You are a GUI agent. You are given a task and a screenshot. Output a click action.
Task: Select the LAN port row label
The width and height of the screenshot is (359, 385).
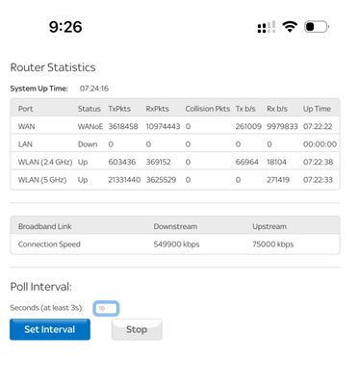click(x=25, y=144)
